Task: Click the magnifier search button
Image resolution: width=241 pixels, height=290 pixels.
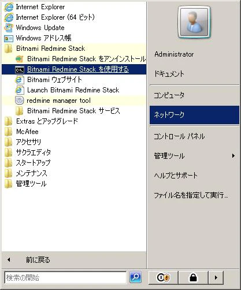Action: point(135,277)
